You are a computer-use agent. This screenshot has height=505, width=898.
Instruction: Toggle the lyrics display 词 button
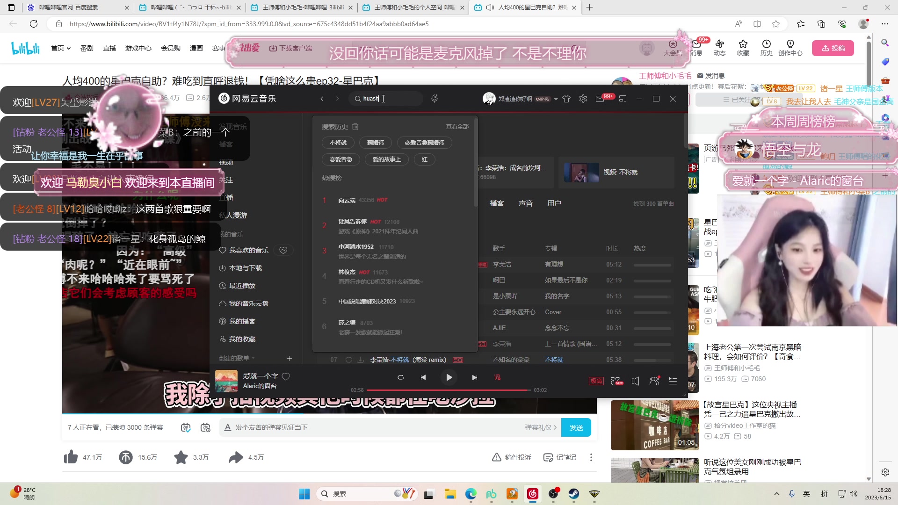(x=497, y=377)
